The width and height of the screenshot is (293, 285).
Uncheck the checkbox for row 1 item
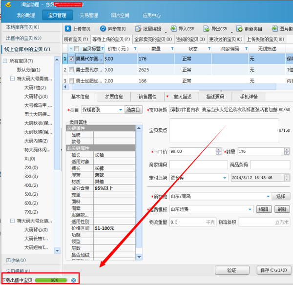[71, 59]
